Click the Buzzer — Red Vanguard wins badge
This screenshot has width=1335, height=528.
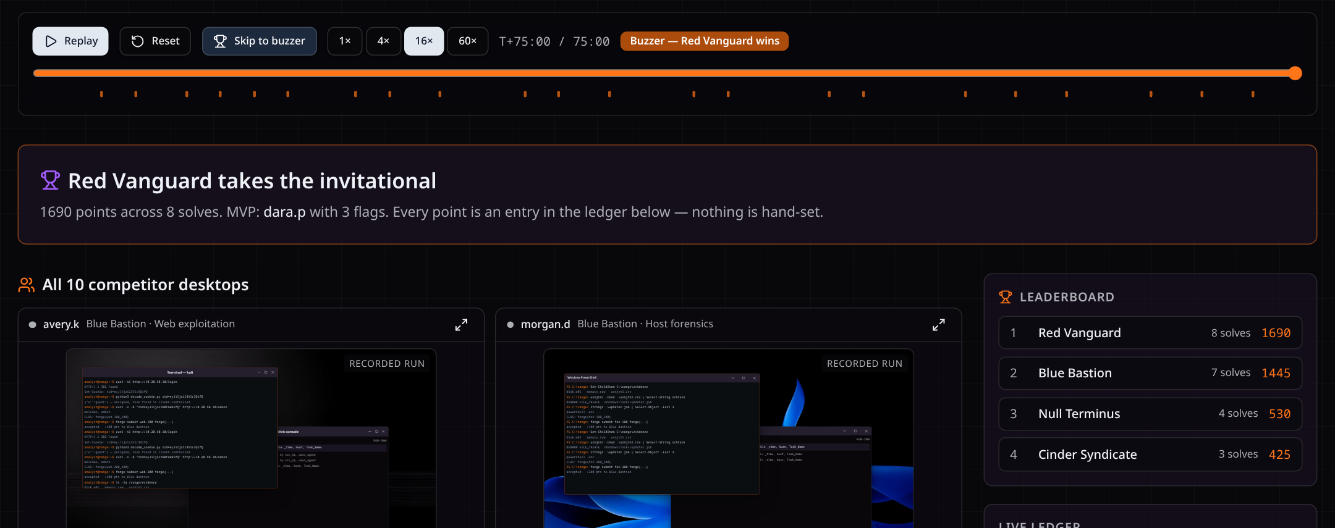tap(705, 41)
